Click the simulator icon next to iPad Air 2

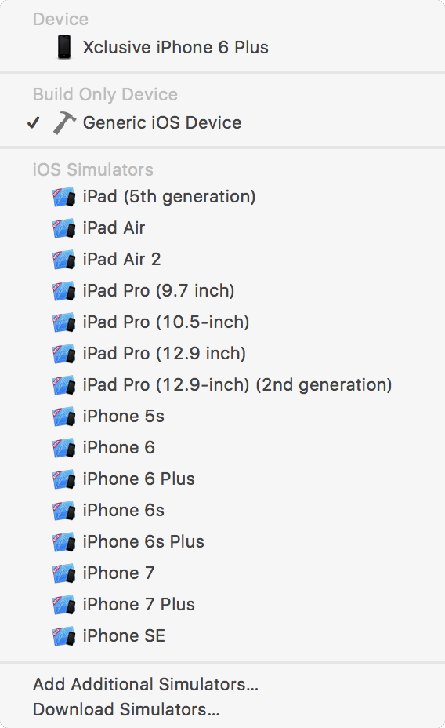coord(64,260)
